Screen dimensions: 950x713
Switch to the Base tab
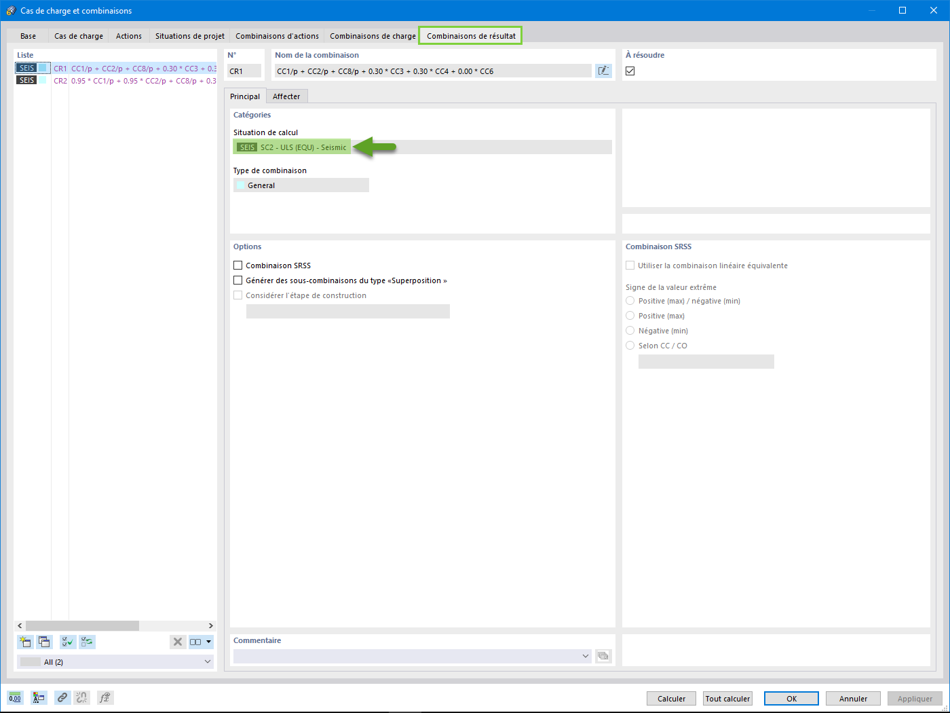click(28, 36)
